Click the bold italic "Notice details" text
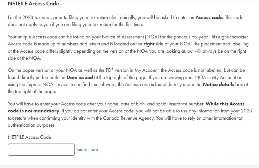 point(218,84)
